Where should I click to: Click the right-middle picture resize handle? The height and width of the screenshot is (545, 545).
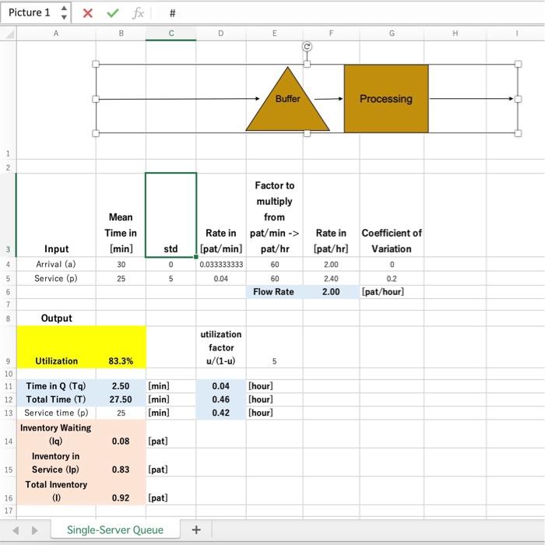click(x=518, y=99)
